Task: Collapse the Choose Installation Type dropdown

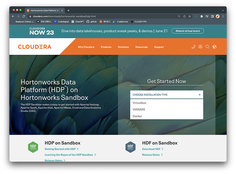Action: coord(166,95)
